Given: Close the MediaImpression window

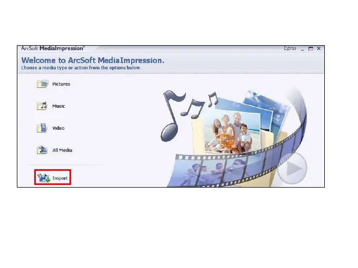Looking at the screenshot, I should [x=319, y=48].
